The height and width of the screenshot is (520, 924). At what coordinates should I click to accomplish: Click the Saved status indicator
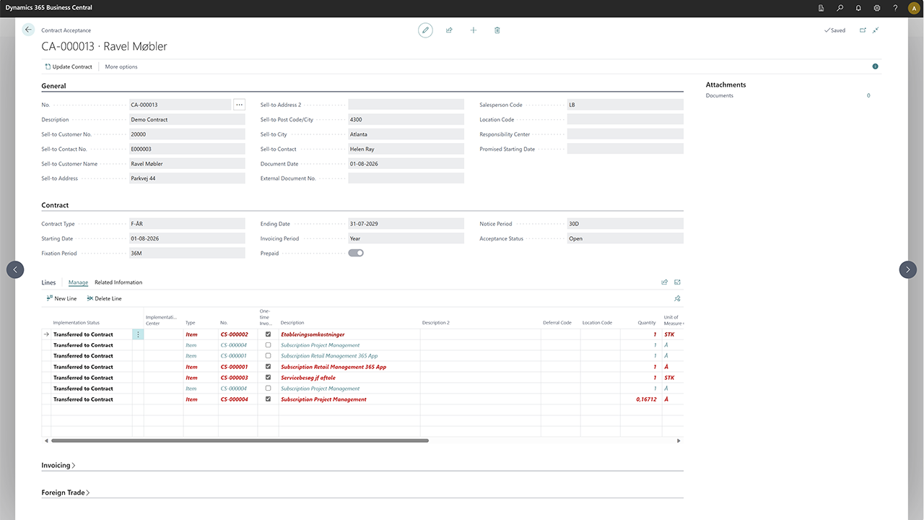(834, 30)
